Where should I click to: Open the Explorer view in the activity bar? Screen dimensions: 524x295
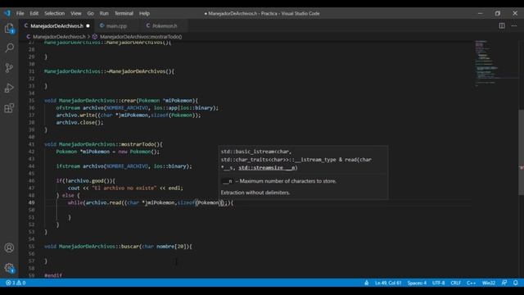(9, 29)
